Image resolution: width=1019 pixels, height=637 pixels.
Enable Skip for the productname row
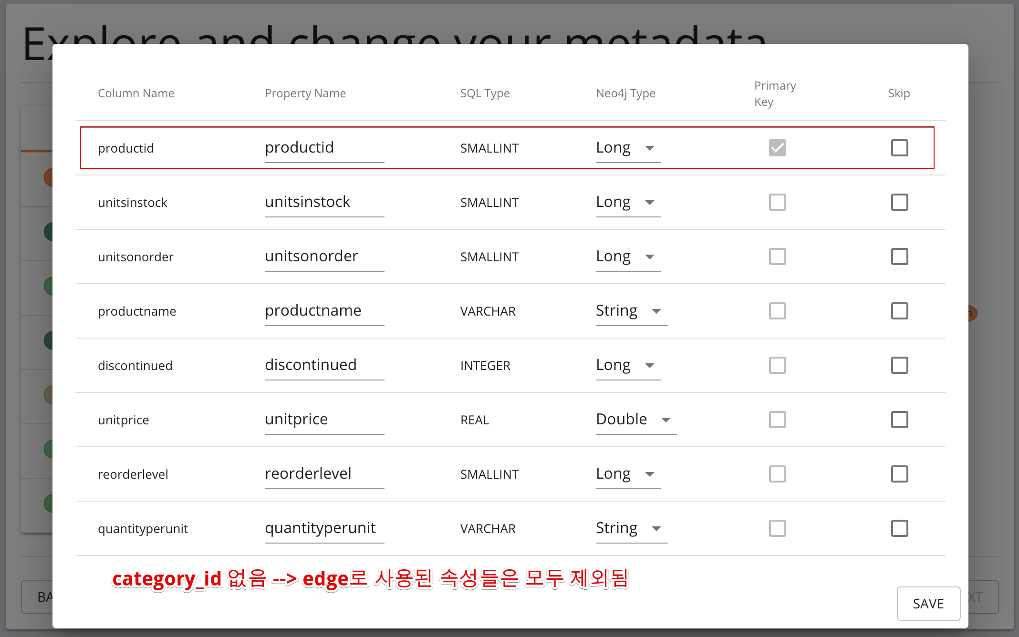[x=900, y=311]
